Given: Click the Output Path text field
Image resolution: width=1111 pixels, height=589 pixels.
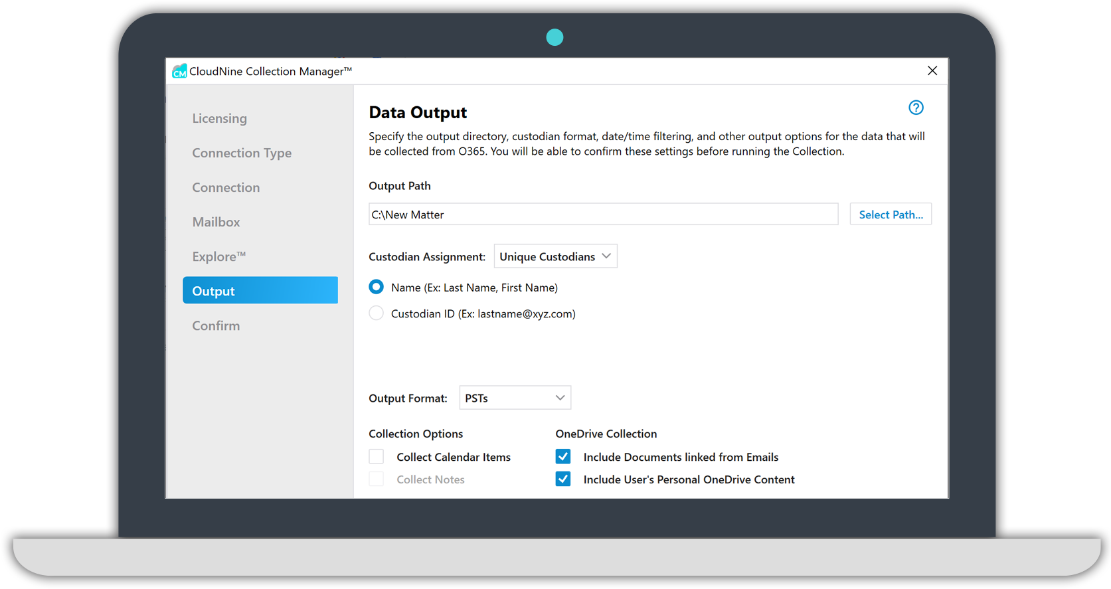Looking at the screenshot, I should (x=603, y=214).
